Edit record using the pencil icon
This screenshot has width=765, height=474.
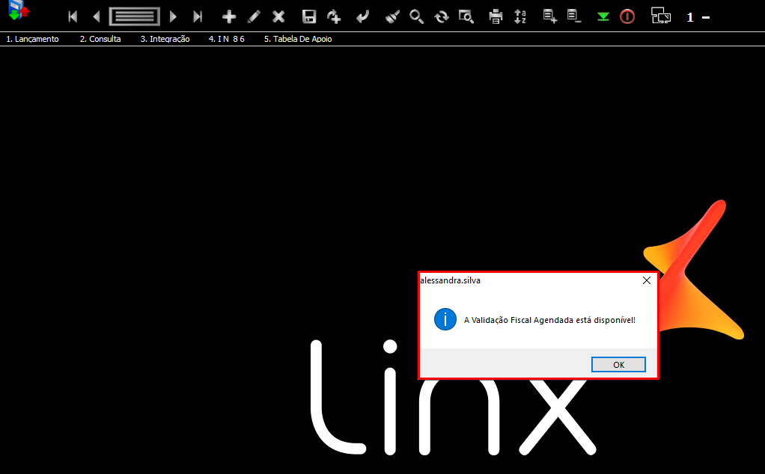pos(254,17)
